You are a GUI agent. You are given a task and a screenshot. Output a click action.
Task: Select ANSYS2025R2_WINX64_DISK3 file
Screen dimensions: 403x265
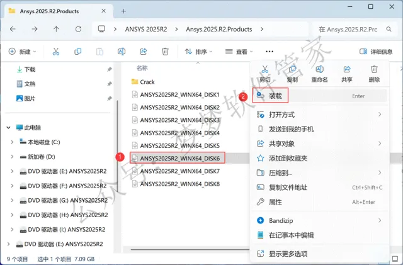[x=176, y=120]
